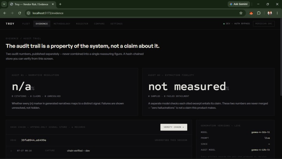This screenshot has height=159, width=282.
Task: Click the Evidence / Audit Trail breadcrumb
Action: coord(23,39)
